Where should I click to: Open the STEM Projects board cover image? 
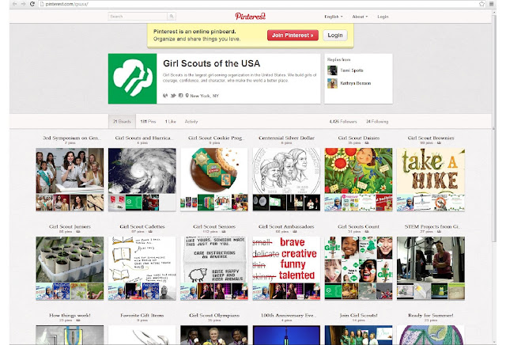click(431, 260)
